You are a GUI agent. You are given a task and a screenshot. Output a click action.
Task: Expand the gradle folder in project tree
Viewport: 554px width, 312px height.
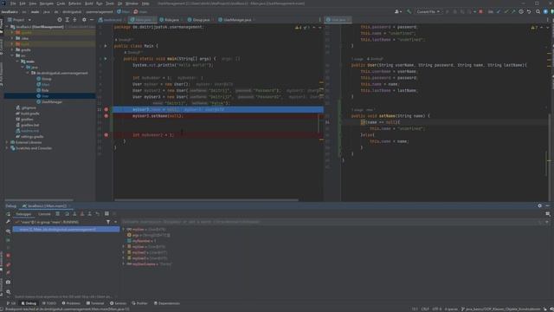click(x=12, y=50)
